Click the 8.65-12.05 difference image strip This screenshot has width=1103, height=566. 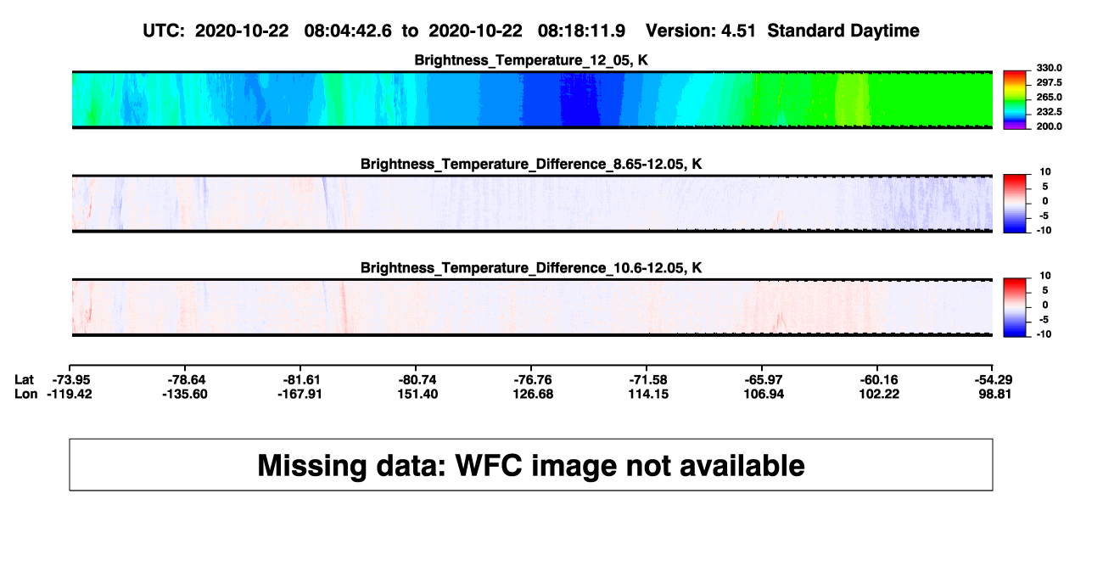click(x=532, y=204)
